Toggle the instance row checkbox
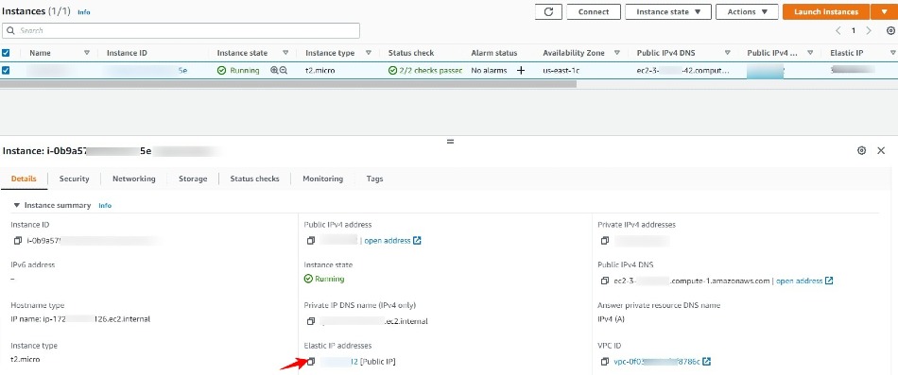This screenshot has height=375, width=898. tap(6, 71)
